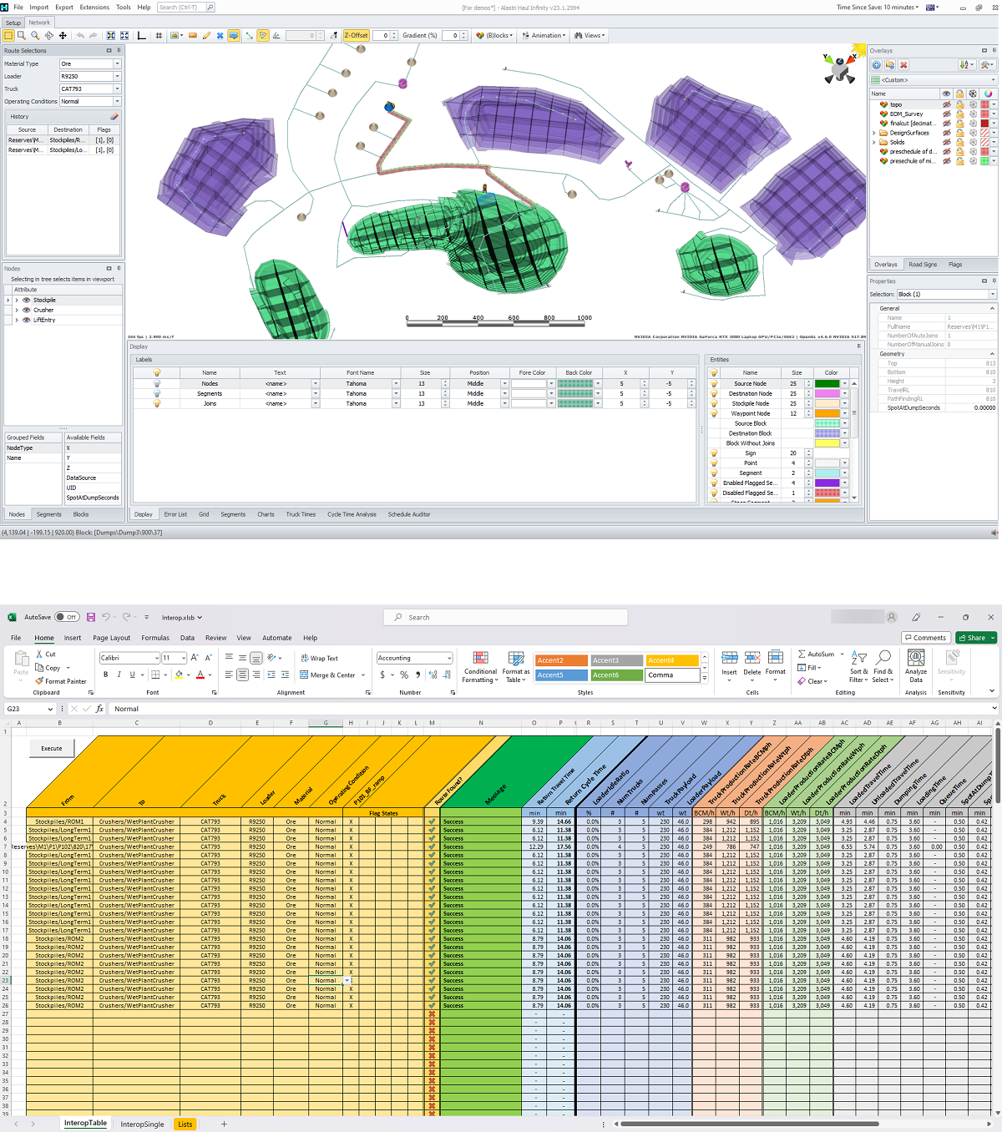Open the tools wrench dropdown in Overlays panel
This screenshot has height=1132, width=1002.
(x=987, y=65)
